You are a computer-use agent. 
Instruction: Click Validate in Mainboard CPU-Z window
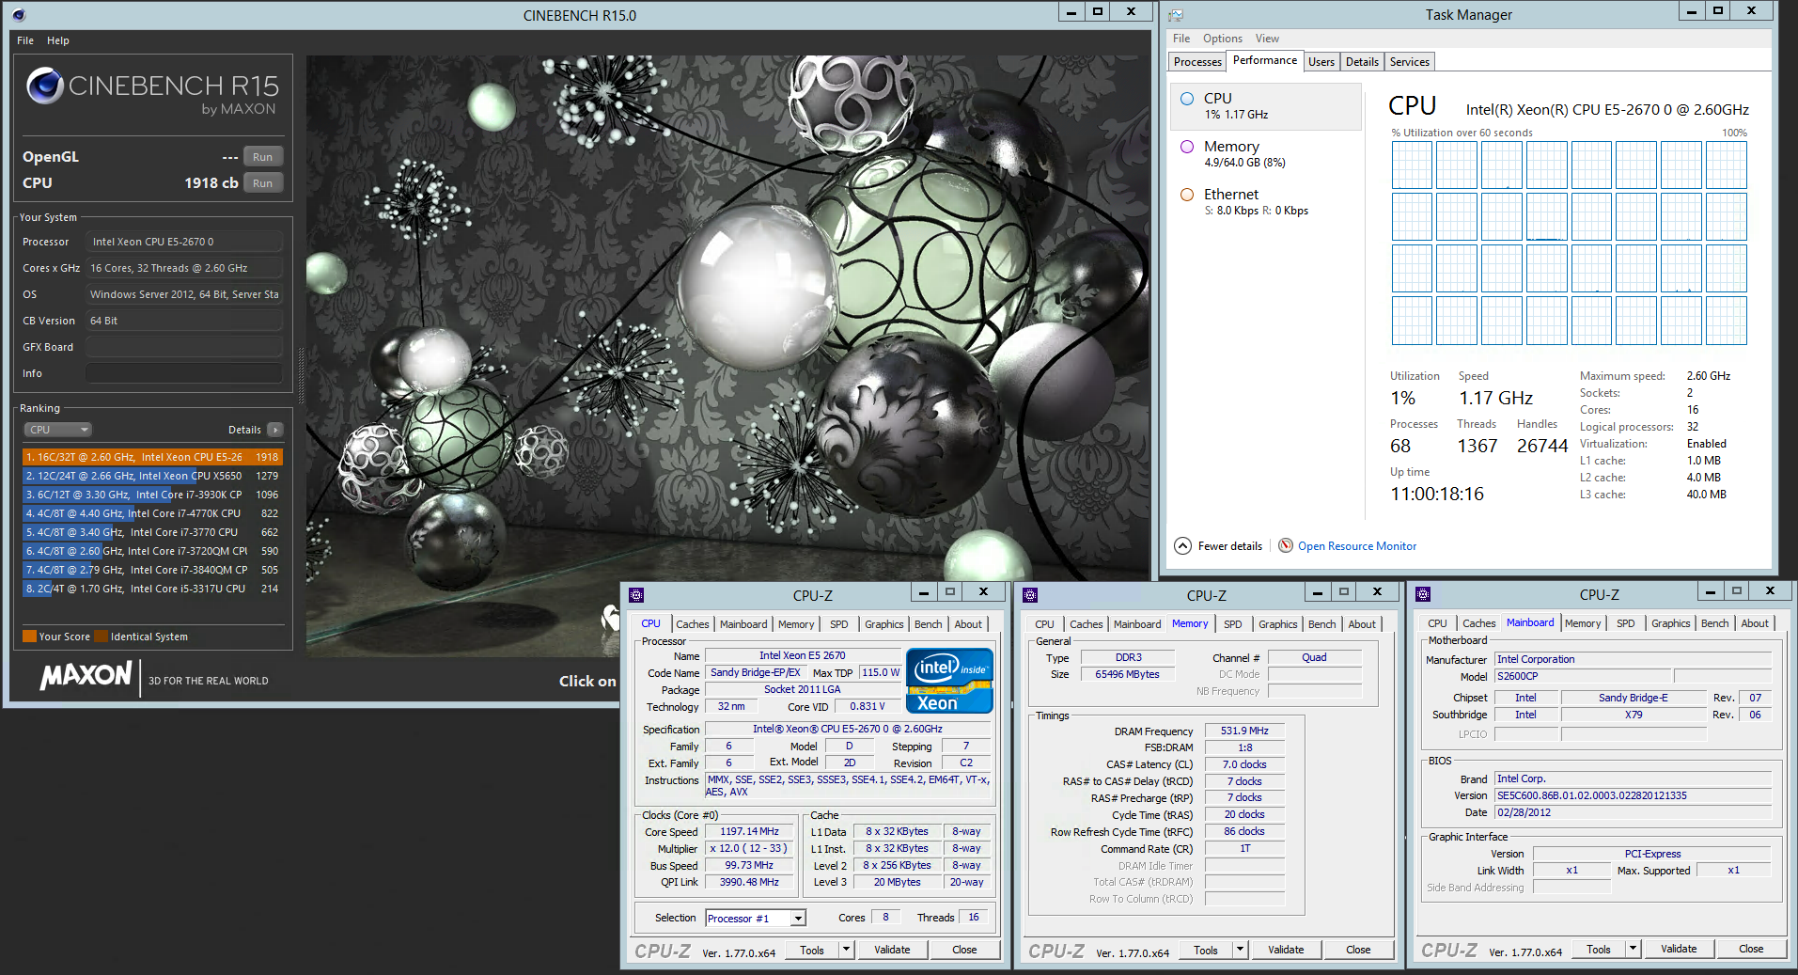[x=1679, y=949]
